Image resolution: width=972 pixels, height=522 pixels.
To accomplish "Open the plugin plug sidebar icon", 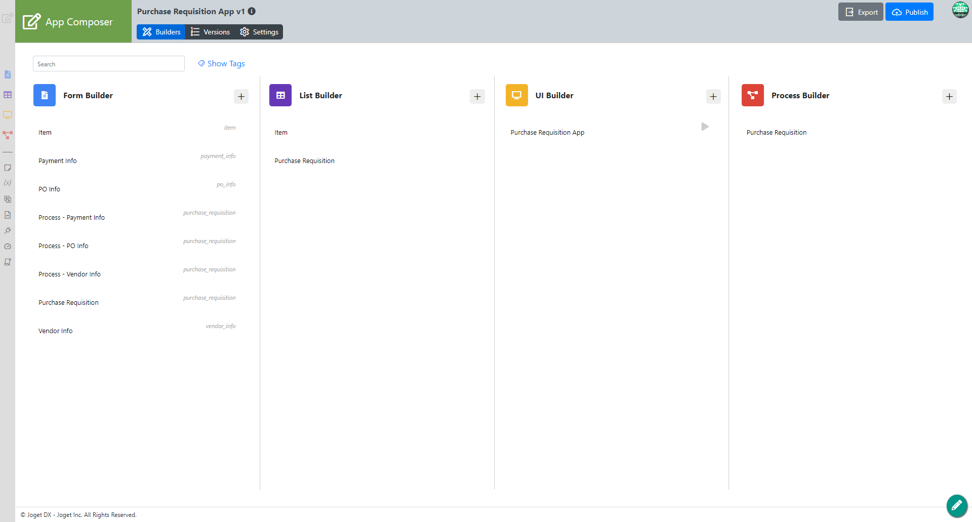I will coord(8,230).
